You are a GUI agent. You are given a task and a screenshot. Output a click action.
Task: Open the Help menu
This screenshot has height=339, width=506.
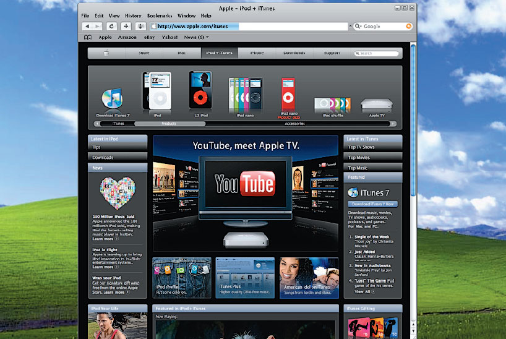[206, 15]
